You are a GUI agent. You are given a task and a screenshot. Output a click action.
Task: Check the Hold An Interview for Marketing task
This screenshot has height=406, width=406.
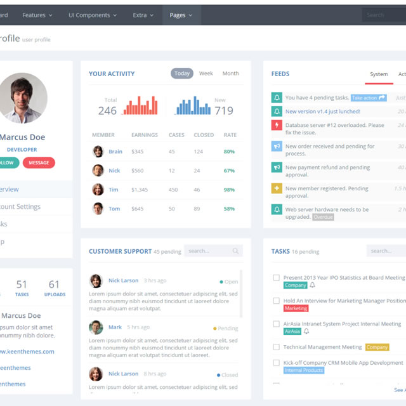click(277, 301)
